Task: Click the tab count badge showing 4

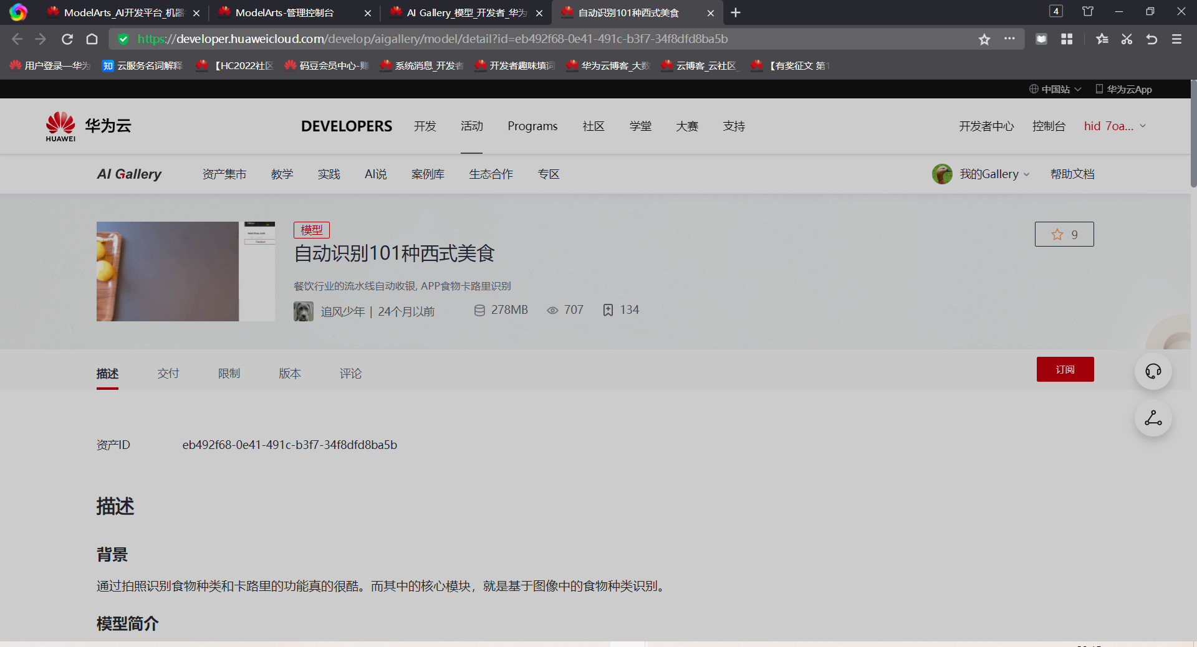Action: [1056, 11]
